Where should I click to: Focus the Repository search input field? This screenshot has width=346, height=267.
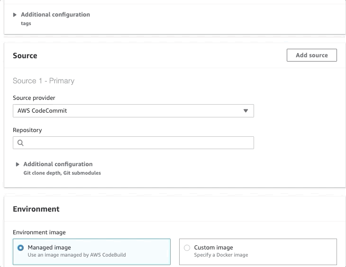tap(133, 142)
